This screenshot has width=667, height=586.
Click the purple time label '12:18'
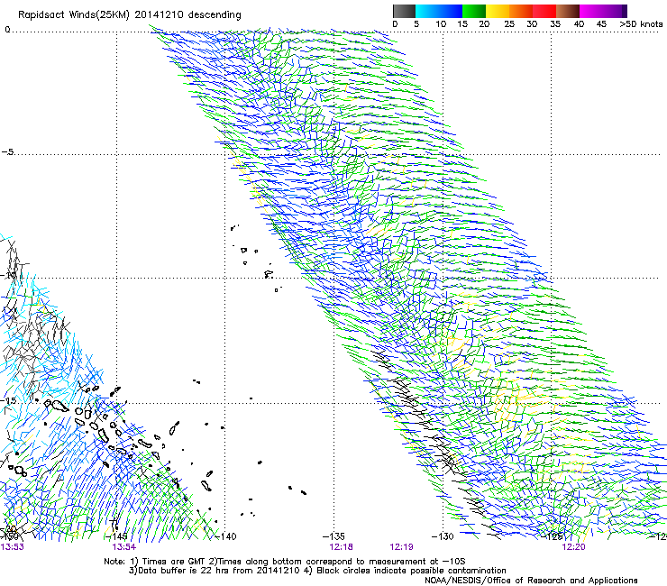(x=341, y=547)
